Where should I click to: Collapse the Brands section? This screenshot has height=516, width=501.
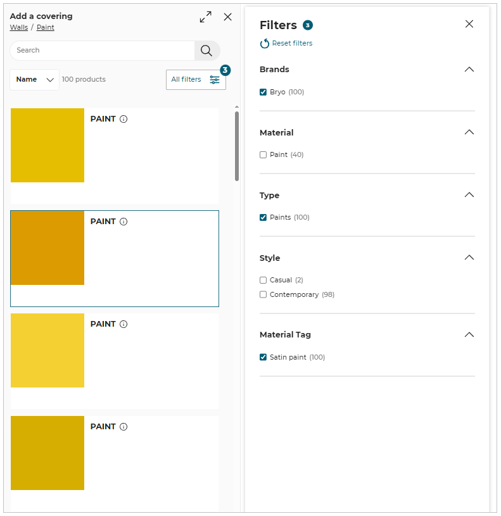coord(469,70)
